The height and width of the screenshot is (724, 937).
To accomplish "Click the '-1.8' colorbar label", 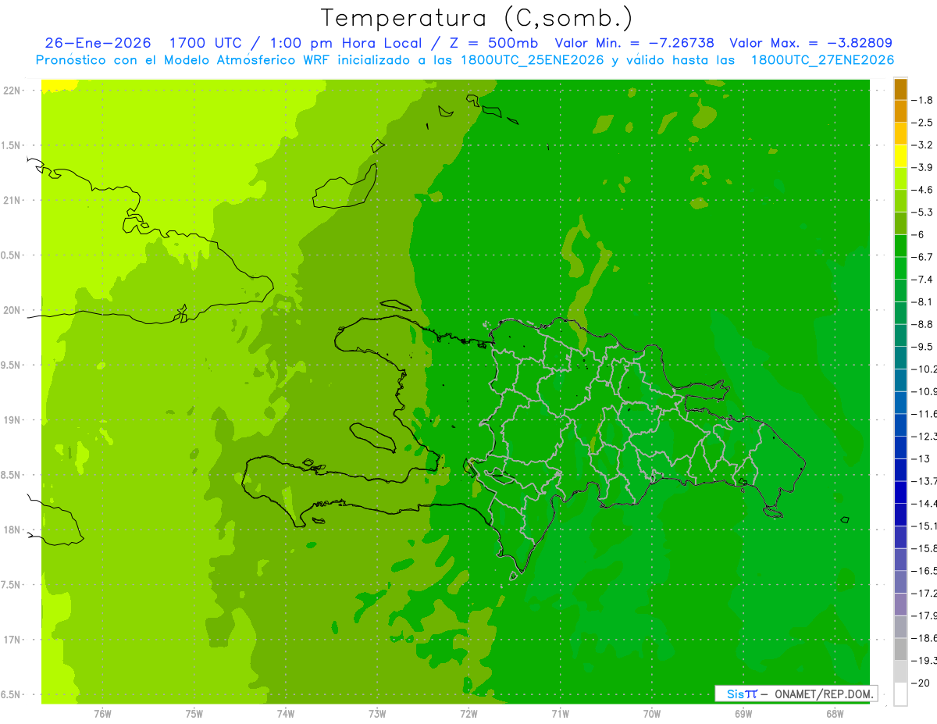I will [x=923, y=100].
